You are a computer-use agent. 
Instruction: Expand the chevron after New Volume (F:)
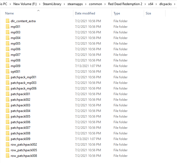pos(40,4)
